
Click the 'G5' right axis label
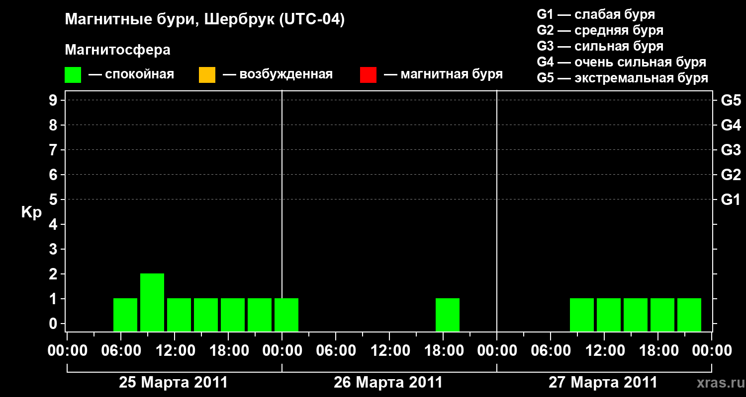tap(731, 100)
